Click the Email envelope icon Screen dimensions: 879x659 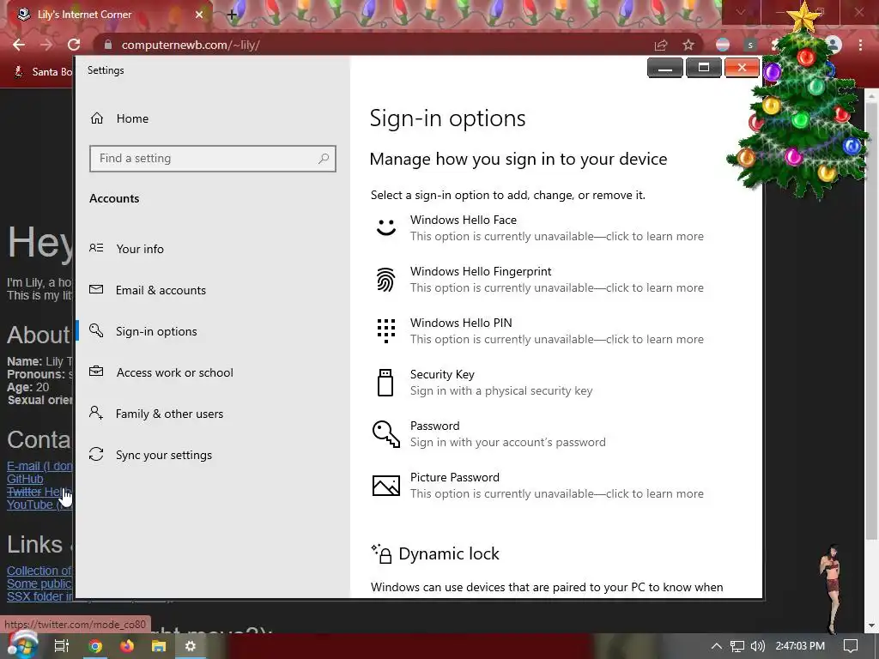point(96,289)
